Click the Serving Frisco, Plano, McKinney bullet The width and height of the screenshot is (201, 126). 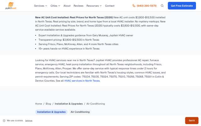(79, 44)
